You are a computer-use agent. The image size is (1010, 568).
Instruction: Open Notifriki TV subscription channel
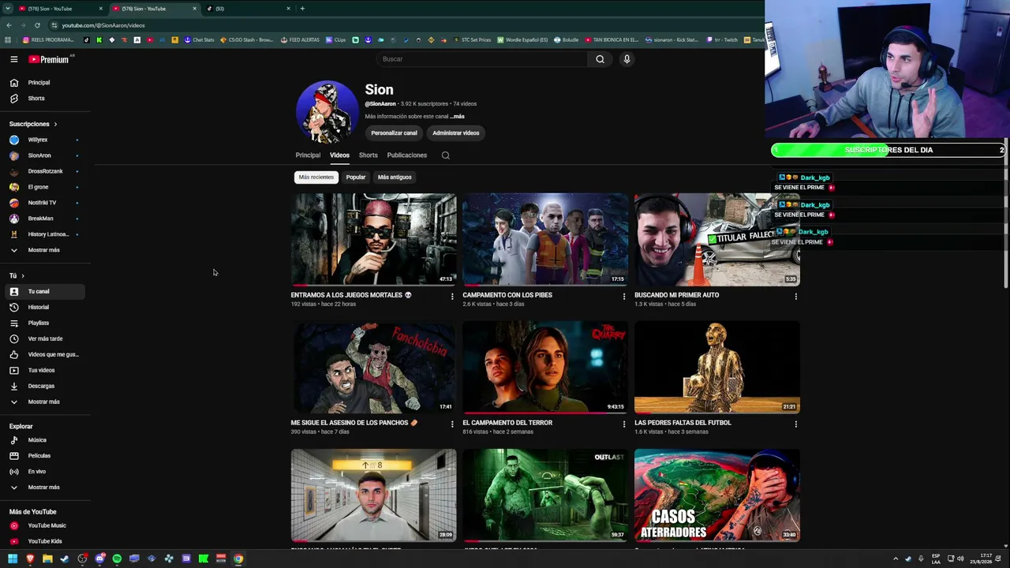tap(44, 203)
